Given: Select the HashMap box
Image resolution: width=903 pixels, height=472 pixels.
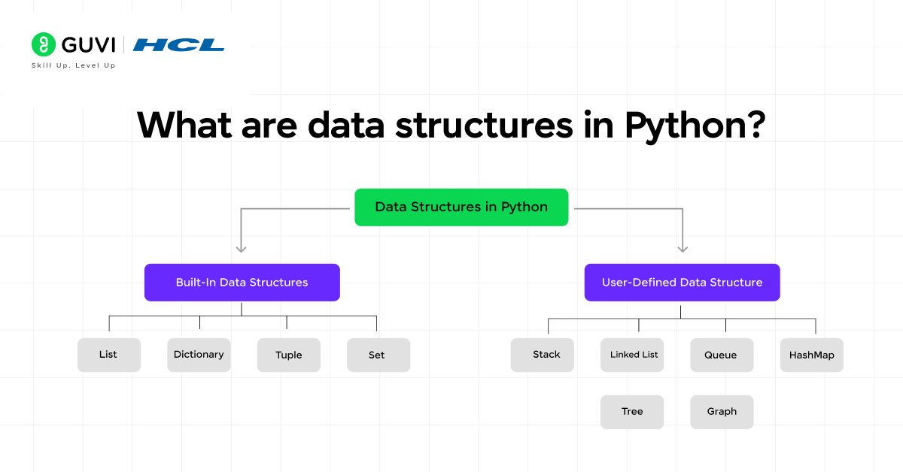Looking at the screenshot, I should coord(811,355).
